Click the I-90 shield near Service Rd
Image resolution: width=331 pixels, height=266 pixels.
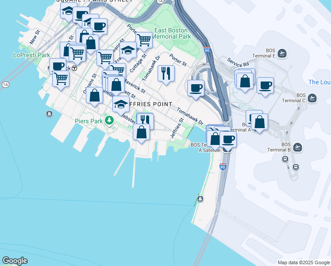tap(207, 51)
